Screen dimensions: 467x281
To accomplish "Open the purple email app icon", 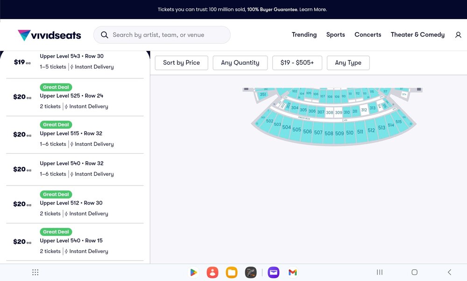I will point(273,272).
